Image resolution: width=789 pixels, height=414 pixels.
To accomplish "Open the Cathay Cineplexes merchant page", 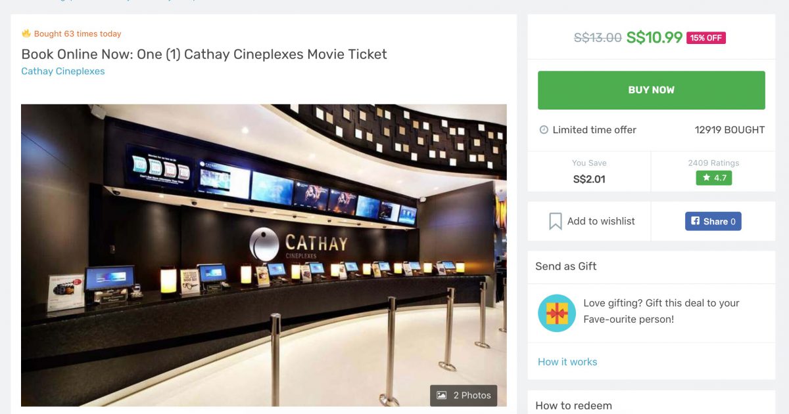I will tap(62, 71).
